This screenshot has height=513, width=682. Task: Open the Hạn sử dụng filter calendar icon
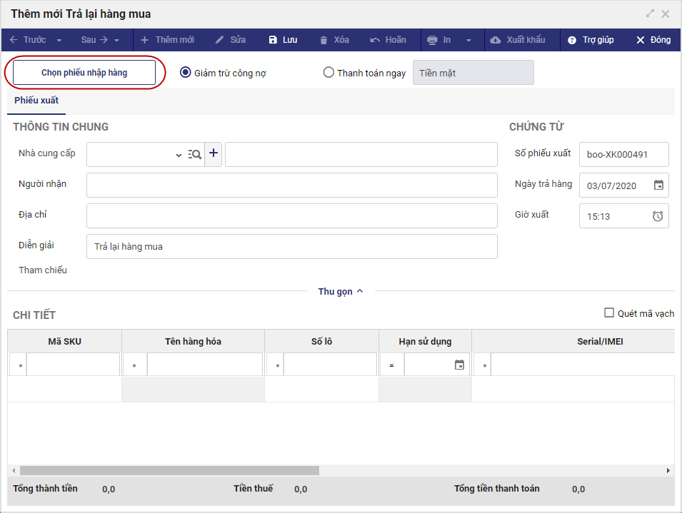459,365
